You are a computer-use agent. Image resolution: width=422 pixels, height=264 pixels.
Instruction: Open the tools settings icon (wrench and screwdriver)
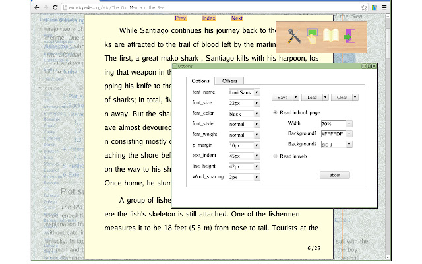(x=294, y=36)
